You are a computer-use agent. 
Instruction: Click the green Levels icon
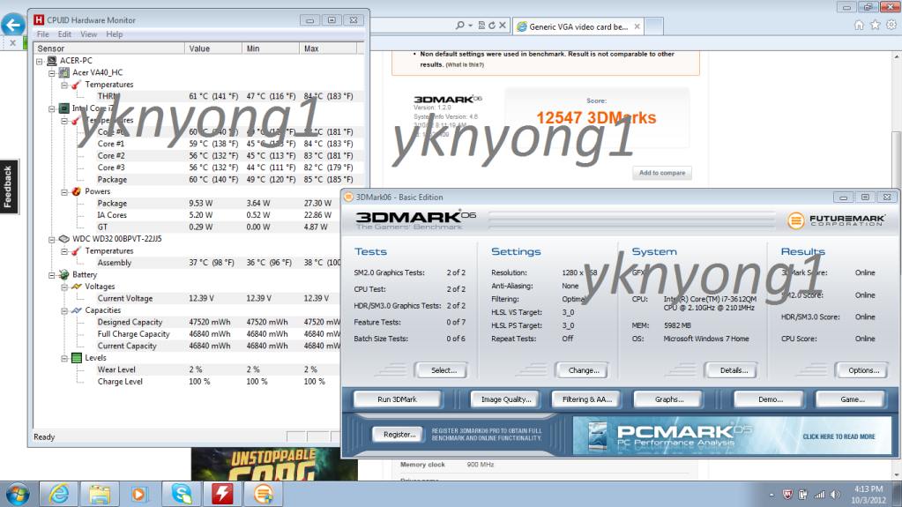click(77, 358)
